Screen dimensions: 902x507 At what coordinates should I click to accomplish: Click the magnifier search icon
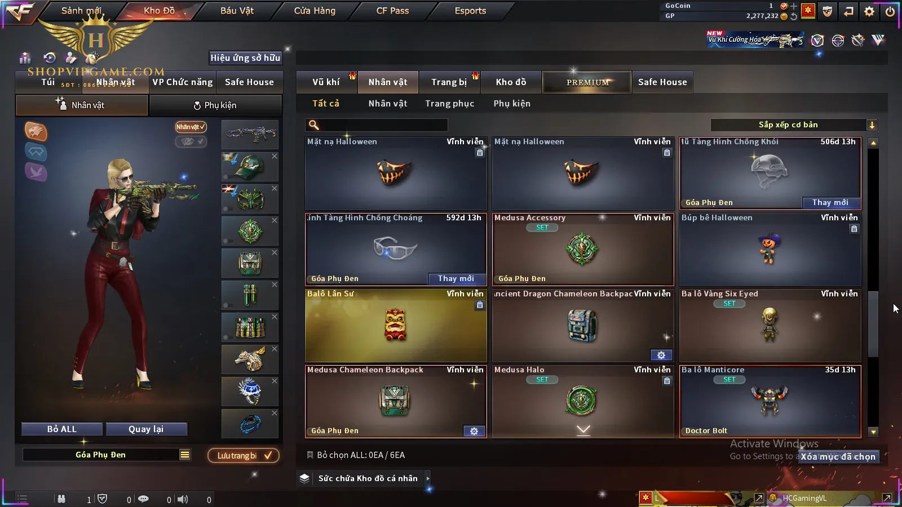314,125
